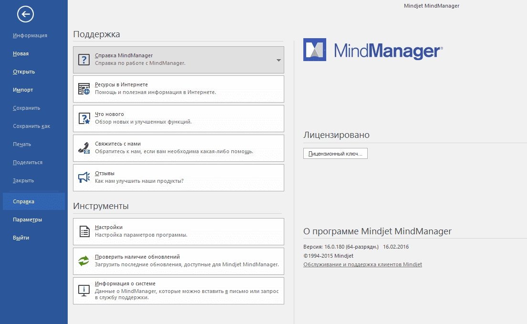Click the back arrow circle icon
527x324 pixels.
(26, 14)
